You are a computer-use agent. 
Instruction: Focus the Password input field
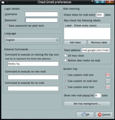coord(41,20)
